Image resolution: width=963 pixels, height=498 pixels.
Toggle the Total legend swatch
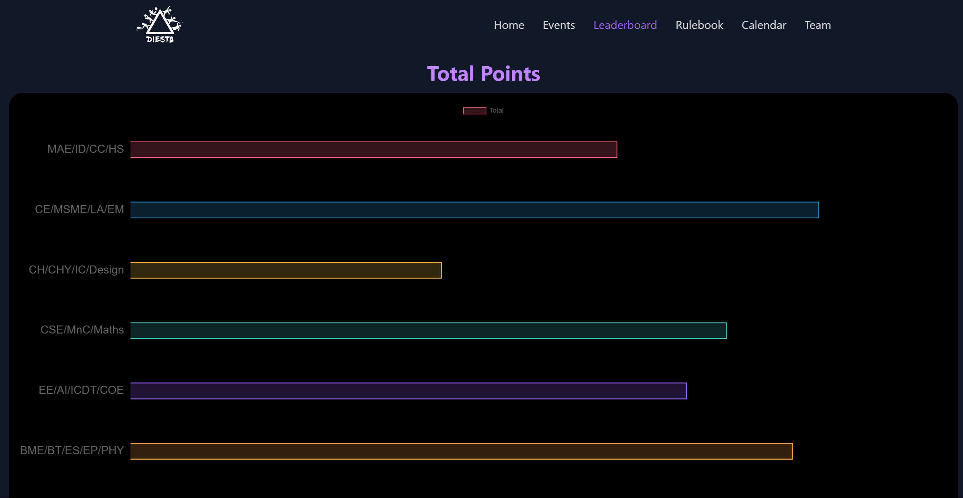474,110
